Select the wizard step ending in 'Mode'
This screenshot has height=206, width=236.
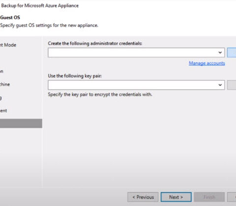point(8,45)
